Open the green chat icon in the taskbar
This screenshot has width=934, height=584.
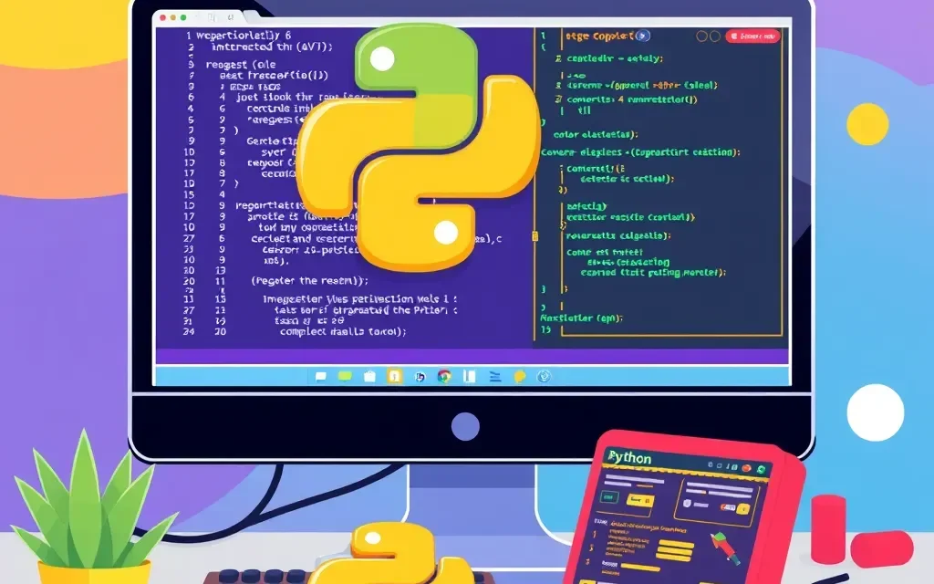pos(345,376)
